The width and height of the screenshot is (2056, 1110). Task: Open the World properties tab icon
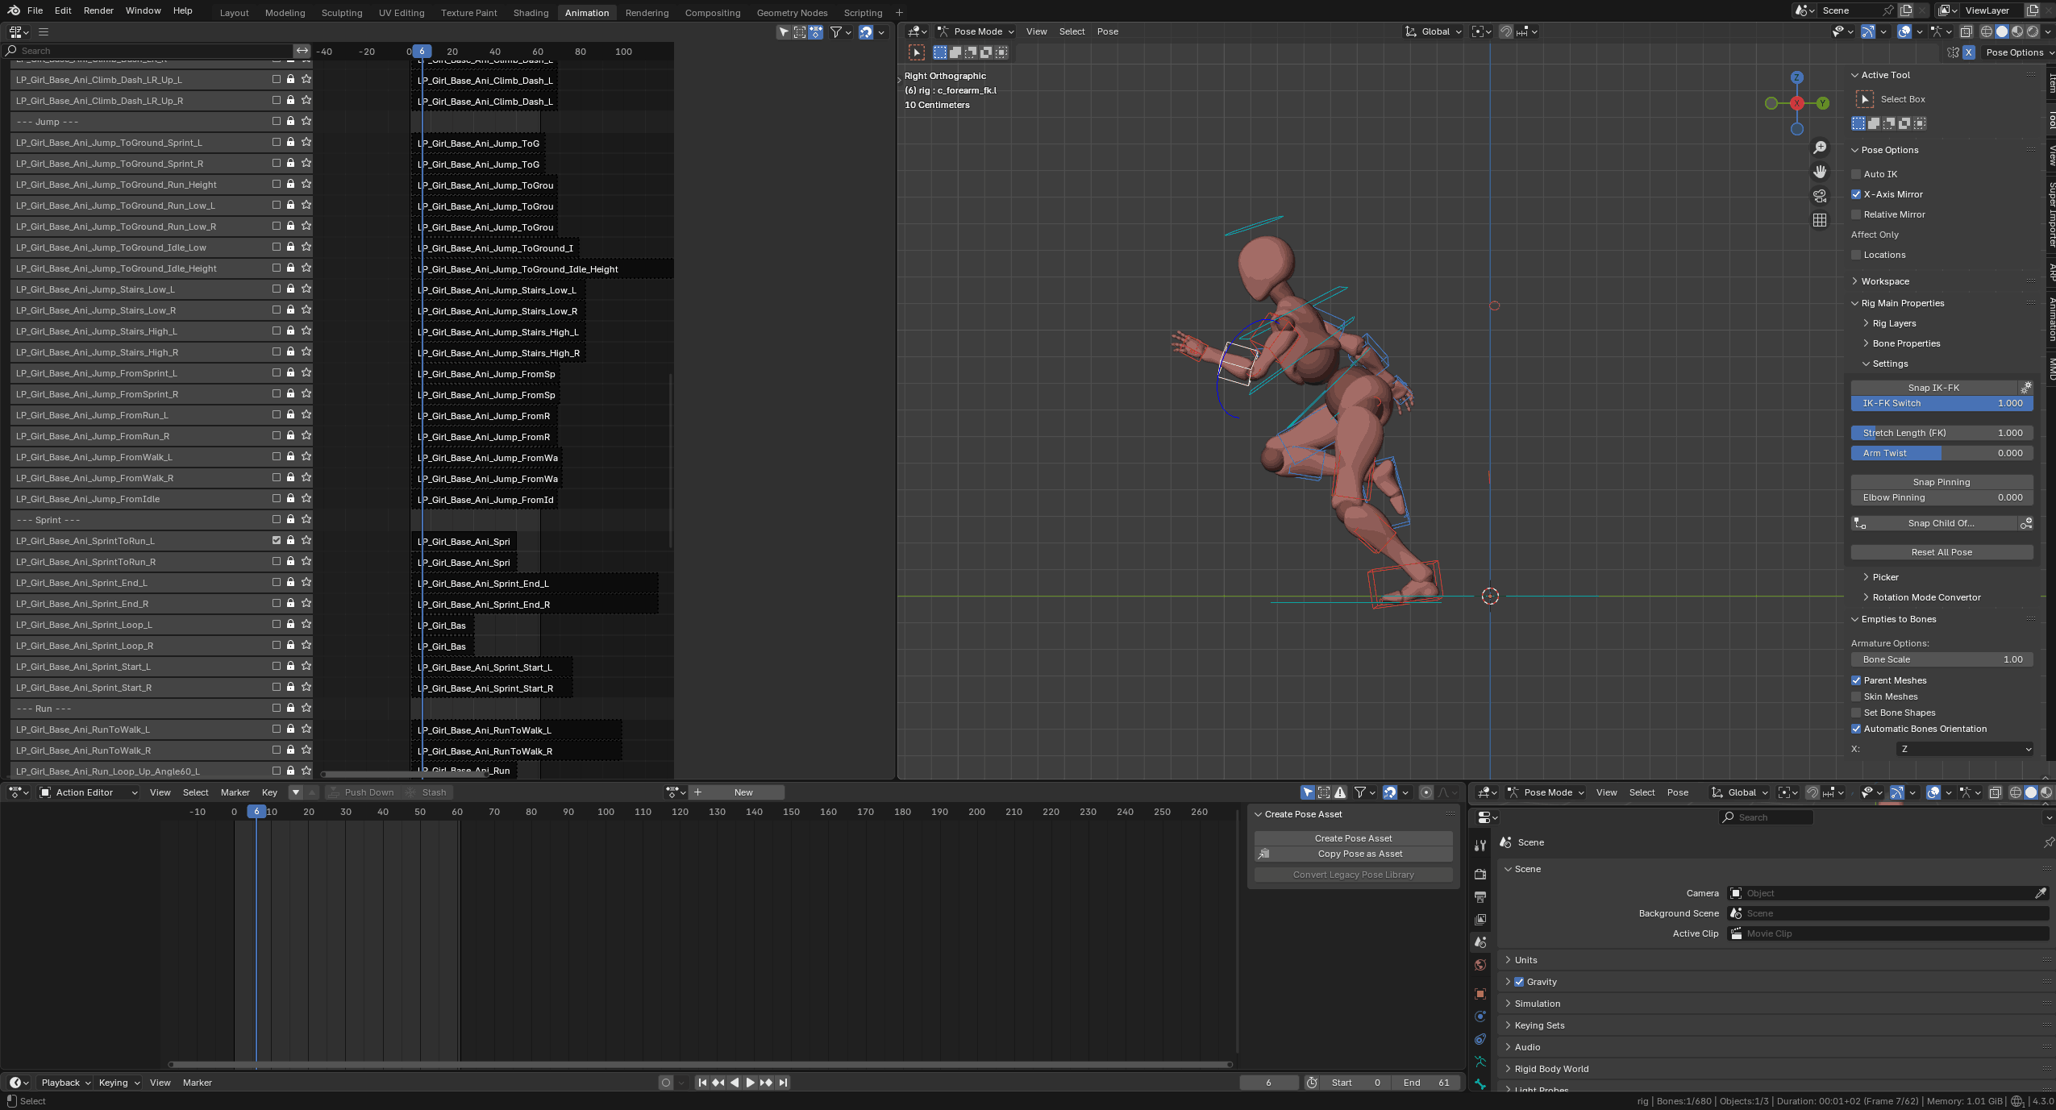[1480, 965]
